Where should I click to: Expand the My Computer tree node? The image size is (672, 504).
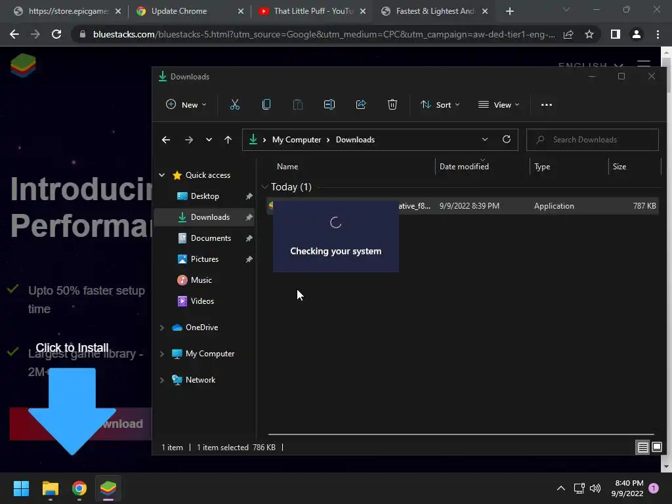point(161,354)
